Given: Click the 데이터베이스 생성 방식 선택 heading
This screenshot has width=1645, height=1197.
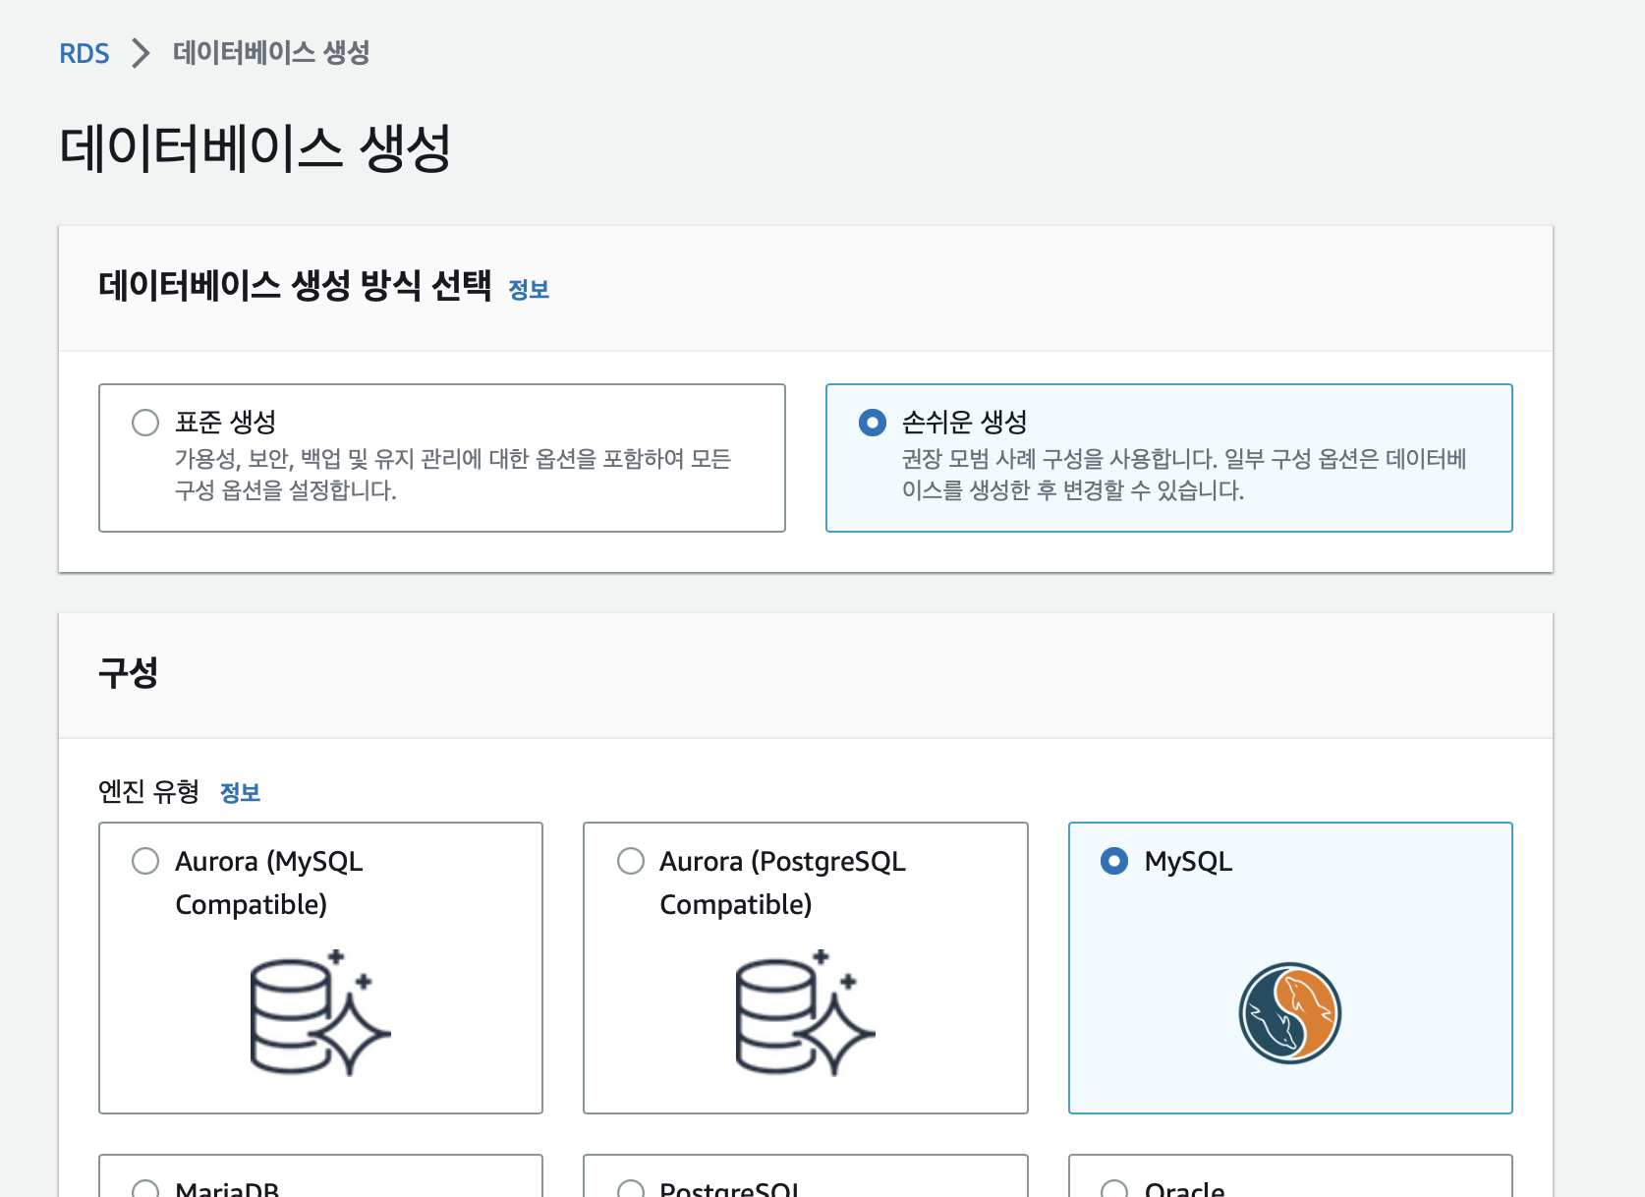Looking at the screenshot, I should coord(295,286).
